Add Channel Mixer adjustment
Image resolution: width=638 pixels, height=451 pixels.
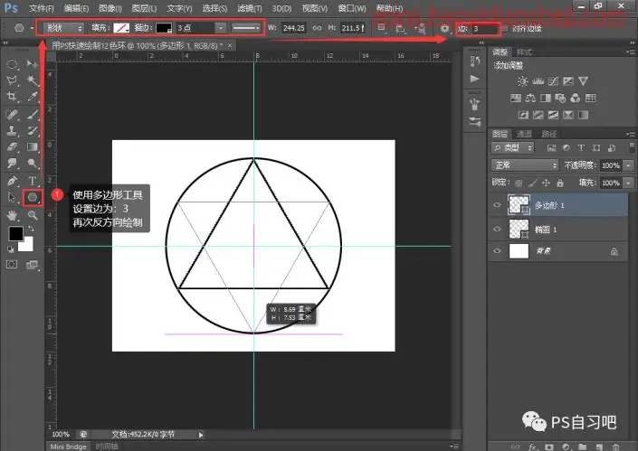(576, 98)
